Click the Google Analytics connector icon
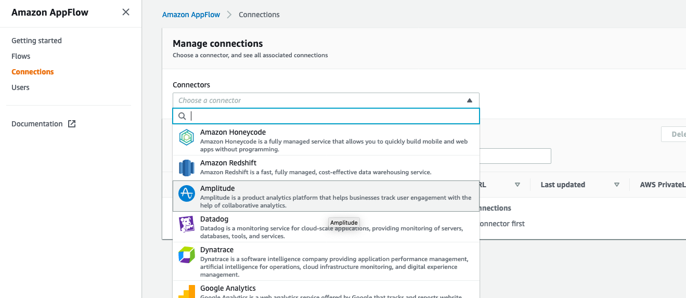The height and width of the screenshot is (298, 686). click(186, 291)
